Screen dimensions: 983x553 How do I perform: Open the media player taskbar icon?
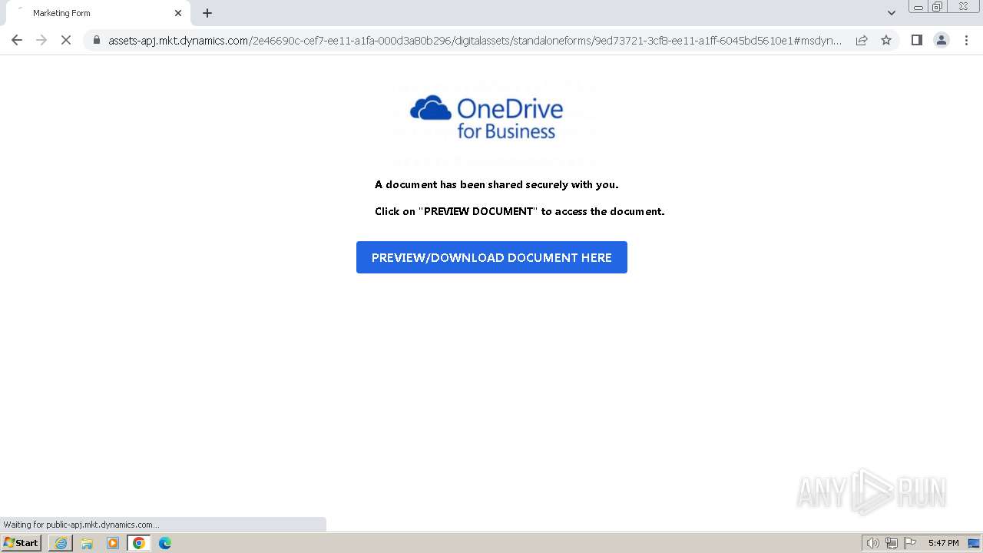coord(113,543)
